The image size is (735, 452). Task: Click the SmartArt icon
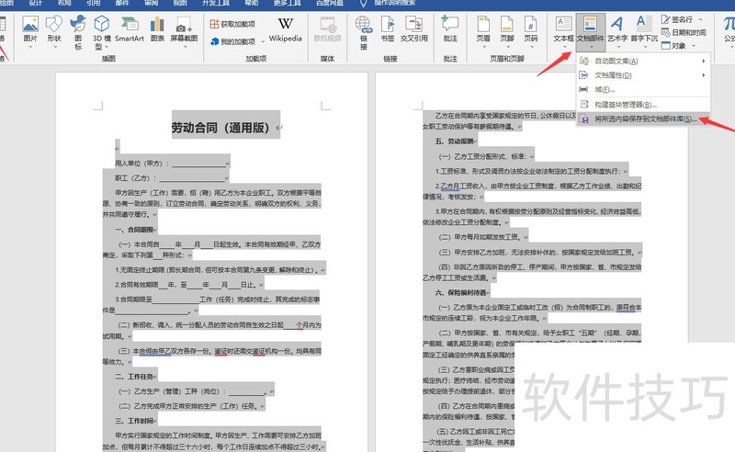tap(130, 29)
